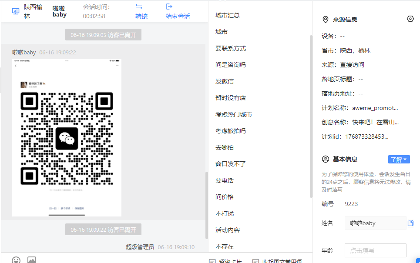Click the 会话时间 00:02:58 timer
This screenshot has width=420, height=263.
[96, 11]
